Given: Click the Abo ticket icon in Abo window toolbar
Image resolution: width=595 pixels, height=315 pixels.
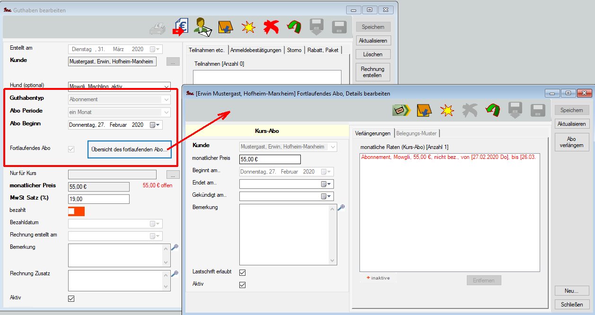Looking at the screenshot, I should point(401,110).
